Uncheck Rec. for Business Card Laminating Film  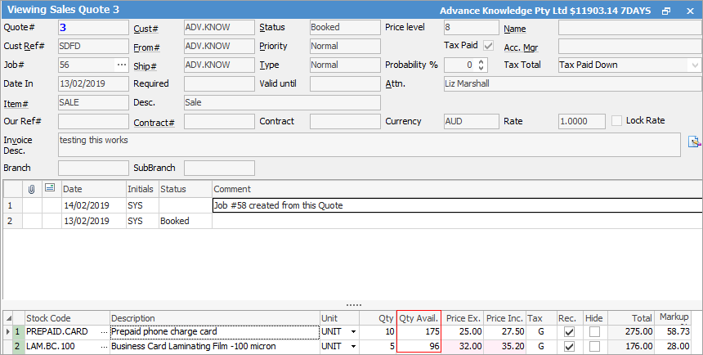(568, 347)
